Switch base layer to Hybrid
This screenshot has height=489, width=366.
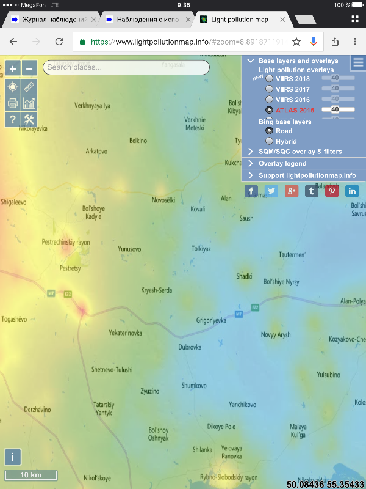coord(269,141)
